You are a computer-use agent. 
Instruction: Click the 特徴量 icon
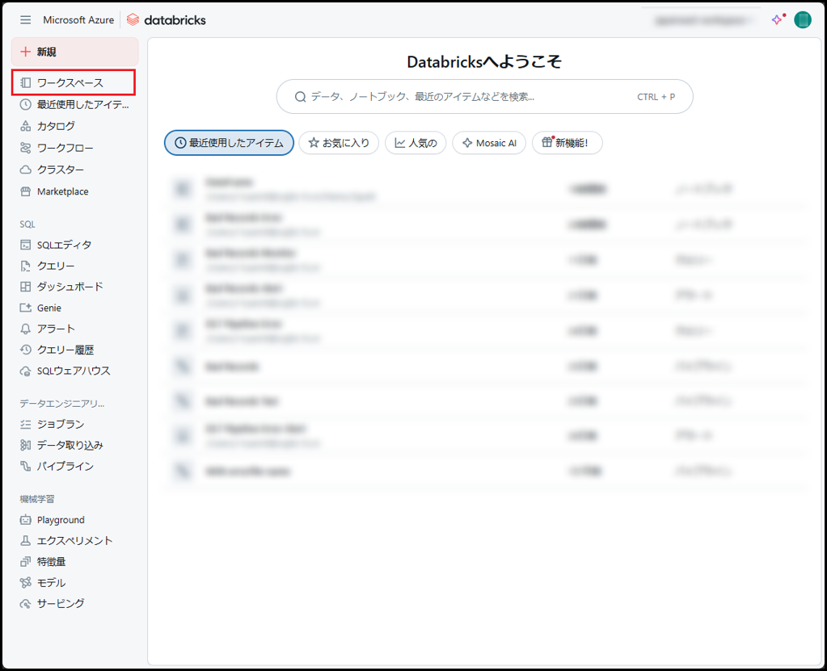click(x=25, y=562)
